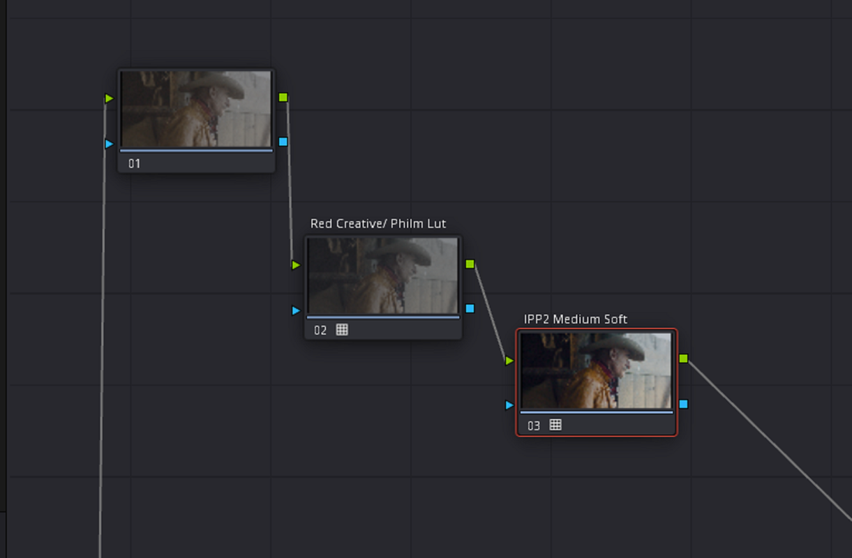Select the Red Creative/ Philm Lut node thumbnail
This screenshot has height=558, width=852.
[x=383, y=276]
